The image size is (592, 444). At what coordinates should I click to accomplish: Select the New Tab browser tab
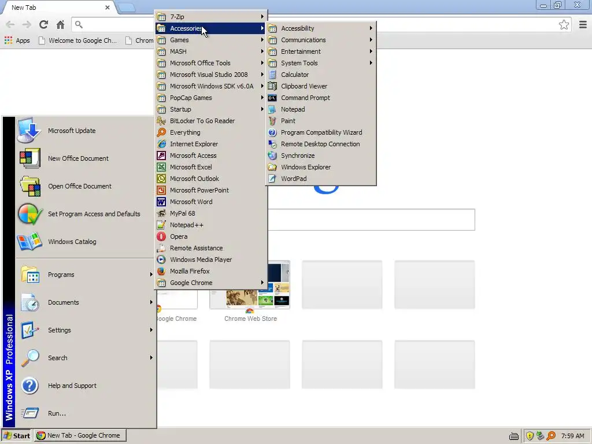(57, 8)
